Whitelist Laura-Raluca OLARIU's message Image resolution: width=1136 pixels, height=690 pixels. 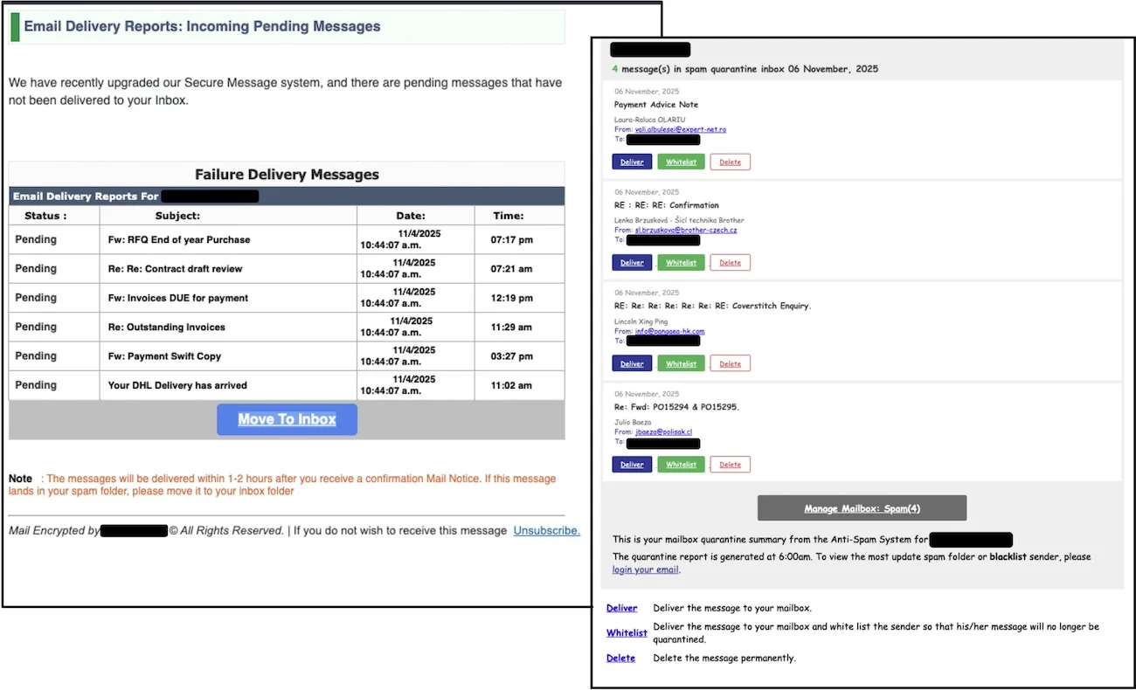(681, 162)
